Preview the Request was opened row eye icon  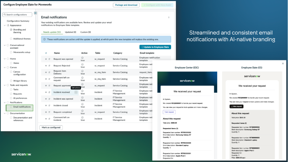point(46,59)
